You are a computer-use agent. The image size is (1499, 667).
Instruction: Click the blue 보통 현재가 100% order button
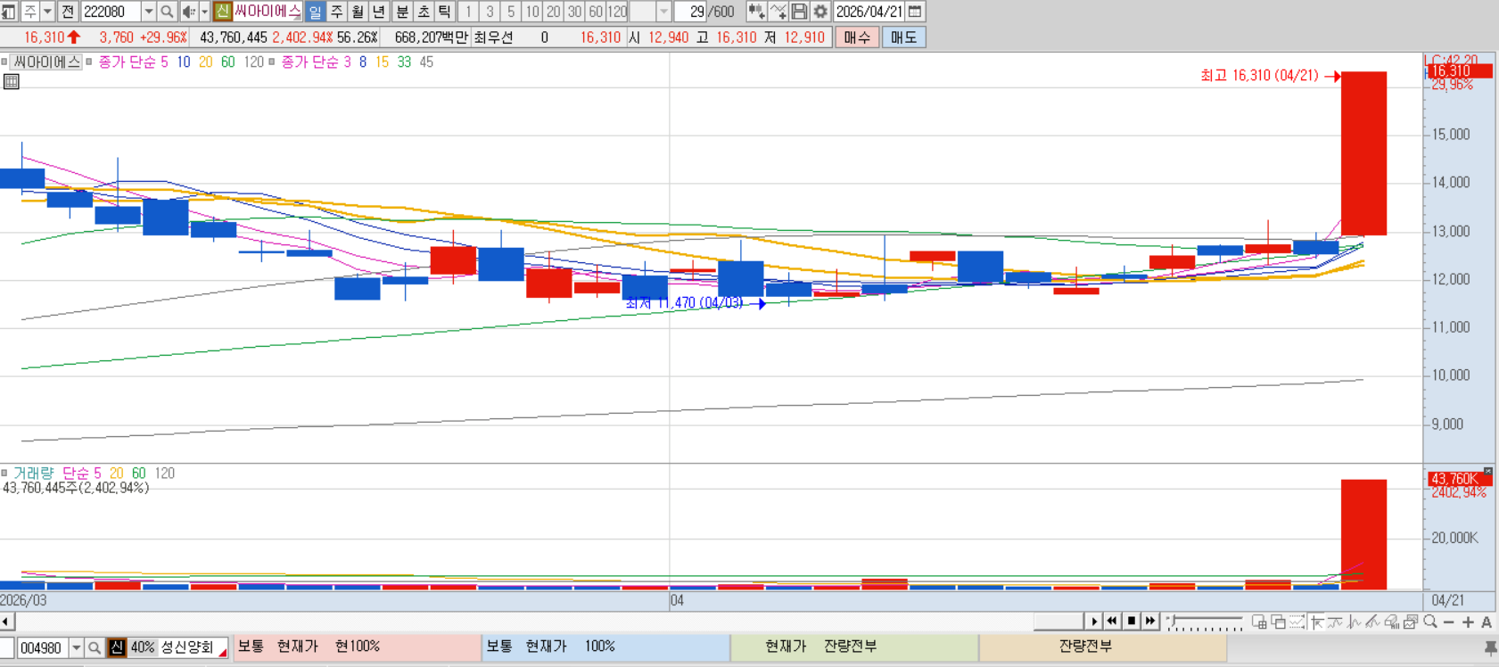pyautogui.click(x=605, y=647)
